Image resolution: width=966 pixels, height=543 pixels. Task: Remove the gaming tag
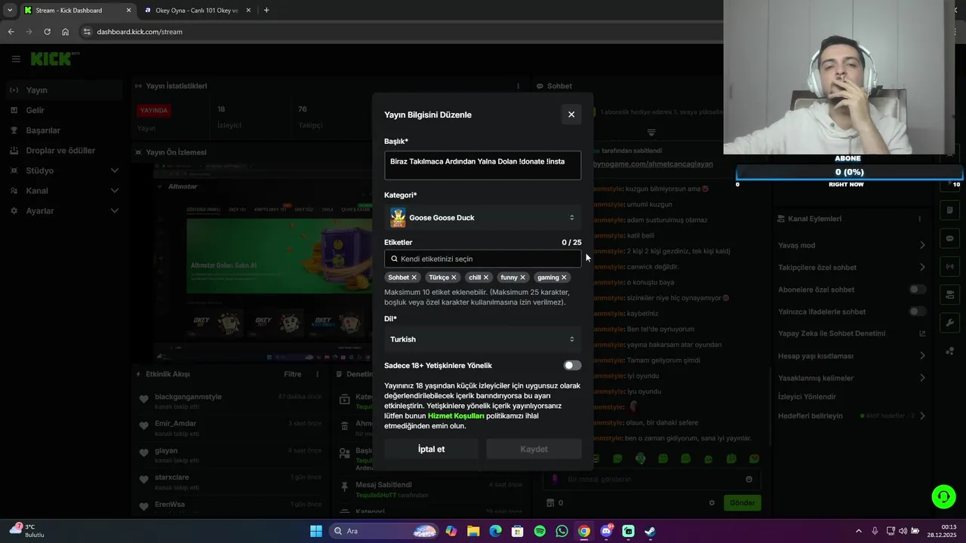[564, 278]
